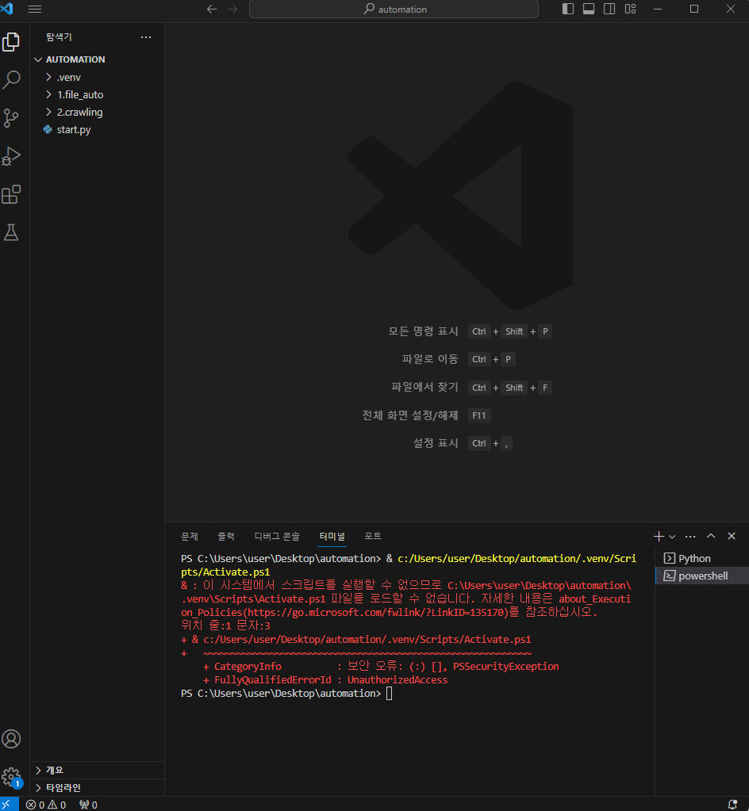
Task: Switch to the 출력 panel tab
Action: [x=225, y=537]
